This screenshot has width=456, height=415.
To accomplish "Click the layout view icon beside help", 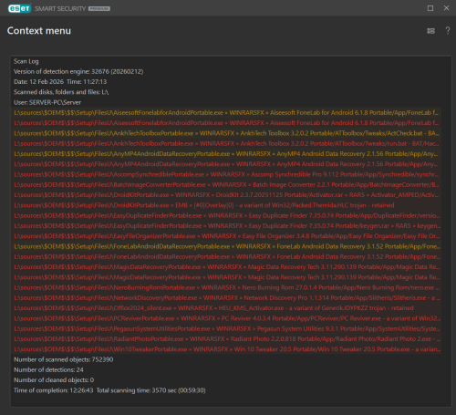I will 430,31.
